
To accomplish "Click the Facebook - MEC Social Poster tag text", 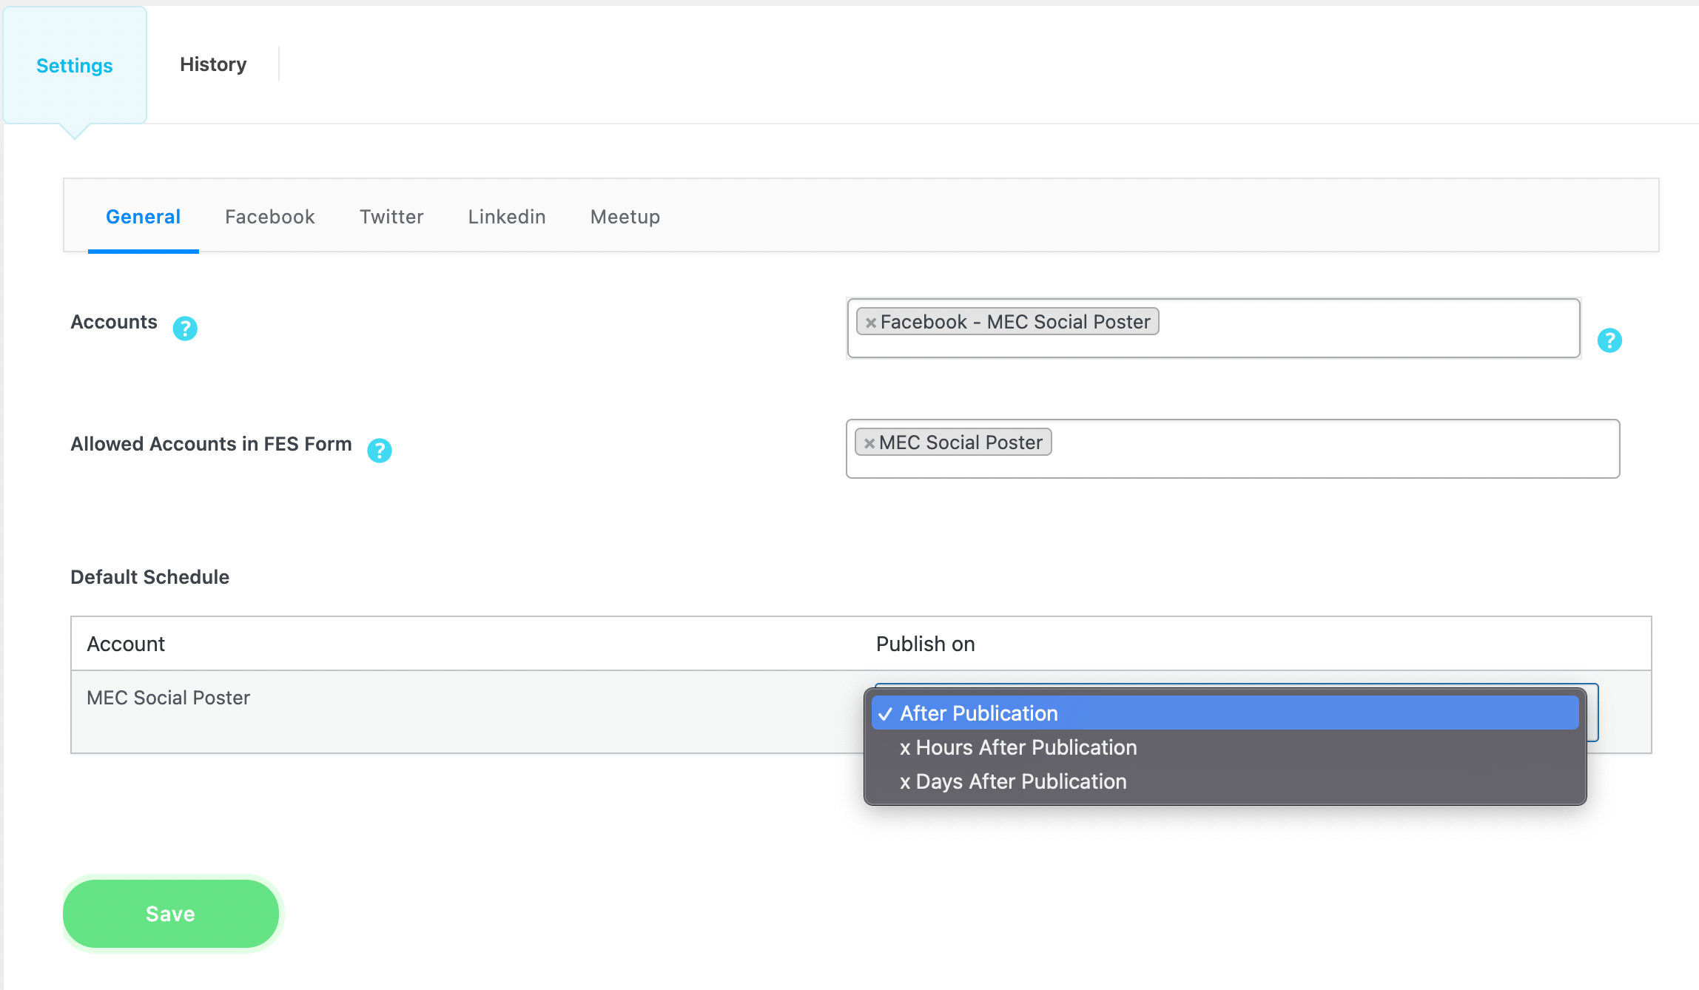I will (x=1015, y=322).
